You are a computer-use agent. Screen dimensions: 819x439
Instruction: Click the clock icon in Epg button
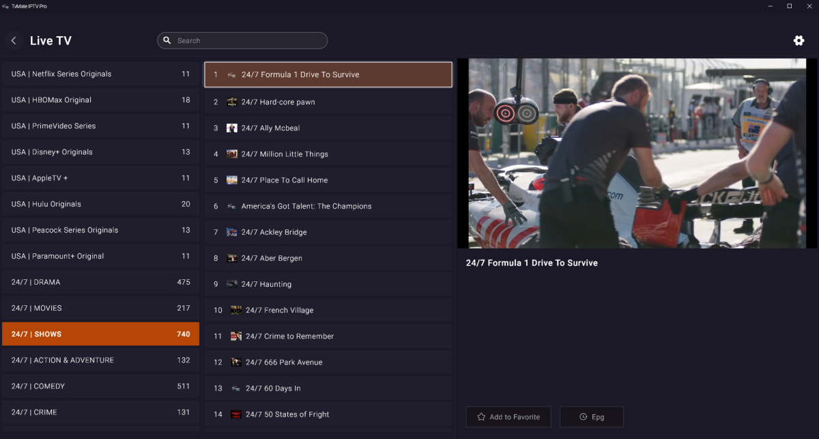tap(583, 417)
